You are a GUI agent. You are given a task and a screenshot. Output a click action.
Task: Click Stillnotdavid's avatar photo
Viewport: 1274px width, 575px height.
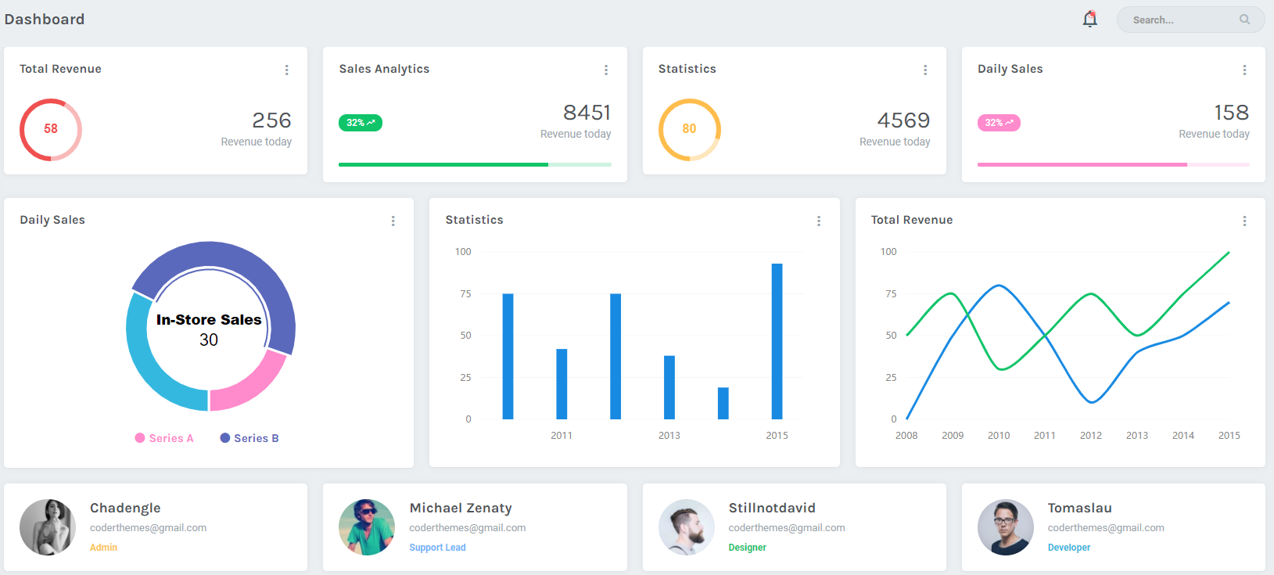686,527
